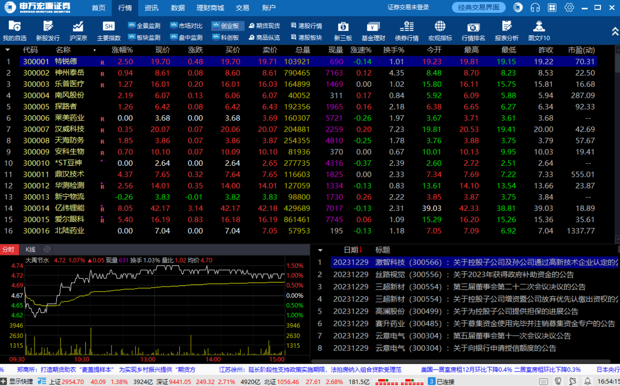
Task: Sort stock list by 涨幅% column
Action: coord(122,50)
